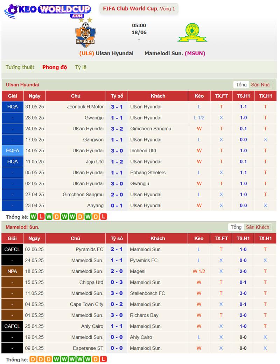Switch to the Phong độ tab
Viewport: 280px width, 364px height.
[x=55, y=67]
